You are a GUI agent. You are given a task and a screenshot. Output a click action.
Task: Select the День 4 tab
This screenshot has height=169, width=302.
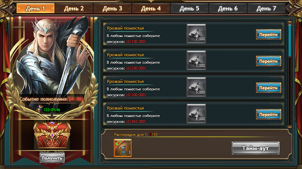[151, 8]
